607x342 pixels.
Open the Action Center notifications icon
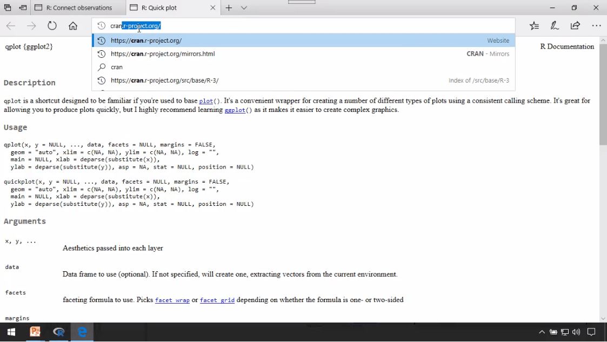(x=591, y=332)
